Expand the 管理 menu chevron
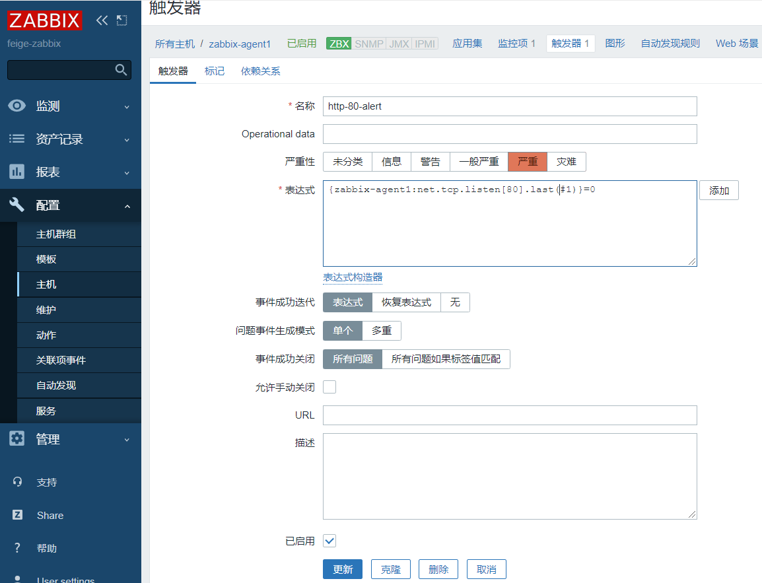This screenshot has height=583, width=762. 127,440
